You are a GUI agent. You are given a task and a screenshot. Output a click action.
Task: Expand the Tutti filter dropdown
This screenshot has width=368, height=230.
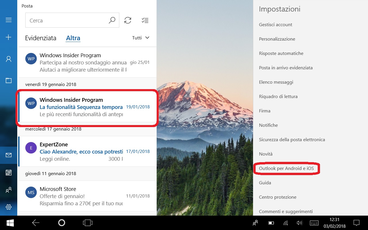141,38
